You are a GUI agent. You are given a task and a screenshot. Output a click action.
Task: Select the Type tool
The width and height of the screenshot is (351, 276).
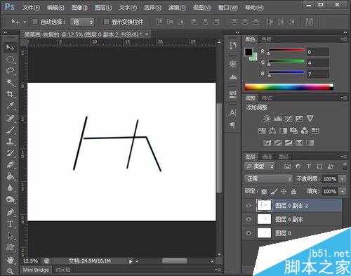tap(10, 224)
